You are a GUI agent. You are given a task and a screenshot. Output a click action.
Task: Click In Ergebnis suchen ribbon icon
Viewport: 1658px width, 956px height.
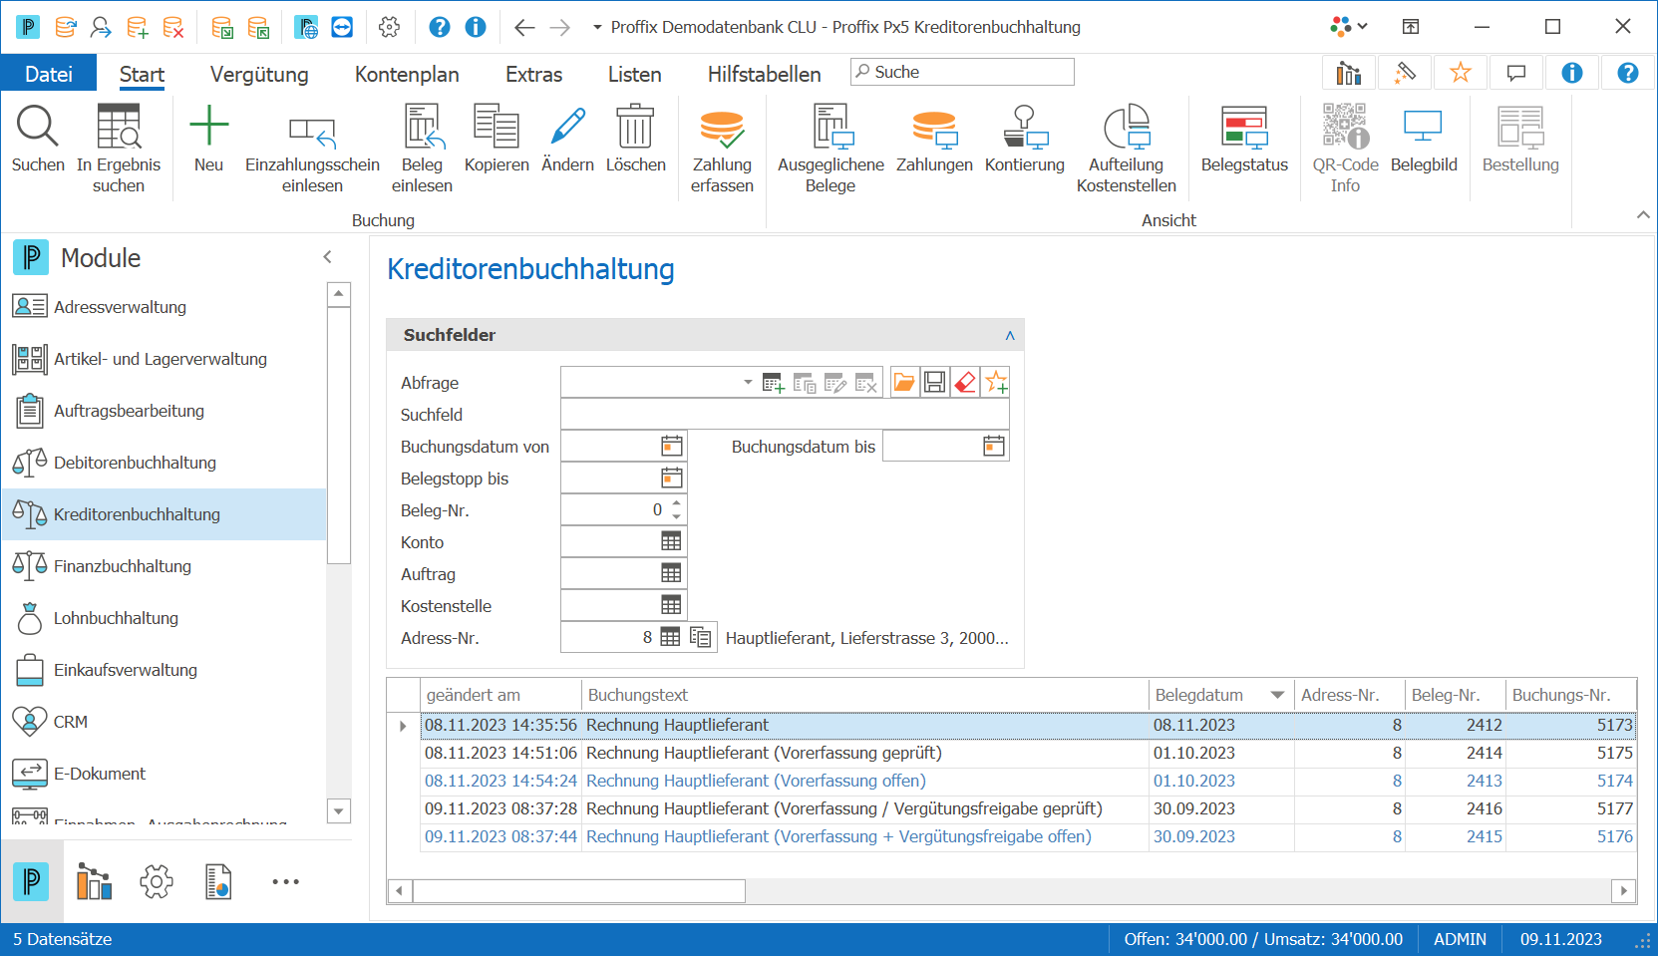[119, 127]
